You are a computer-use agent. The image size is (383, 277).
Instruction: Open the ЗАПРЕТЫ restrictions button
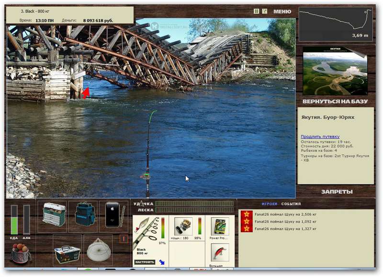tap(337, 192)
